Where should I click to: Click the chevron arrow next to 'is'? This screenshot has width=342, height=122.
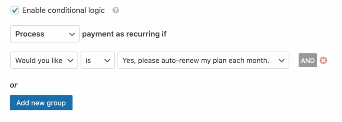coord(107,61)
